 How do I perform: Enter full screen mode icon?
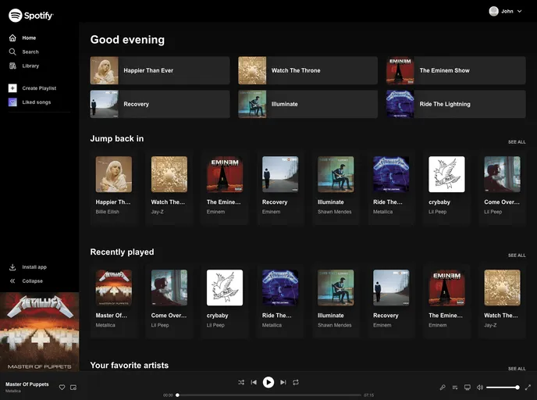pos(528,387)
